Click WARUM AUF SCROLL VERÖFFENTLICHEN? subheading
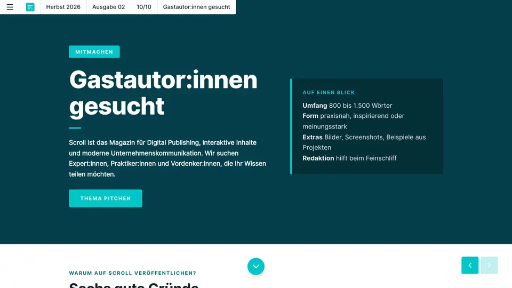 click(133, 273)
